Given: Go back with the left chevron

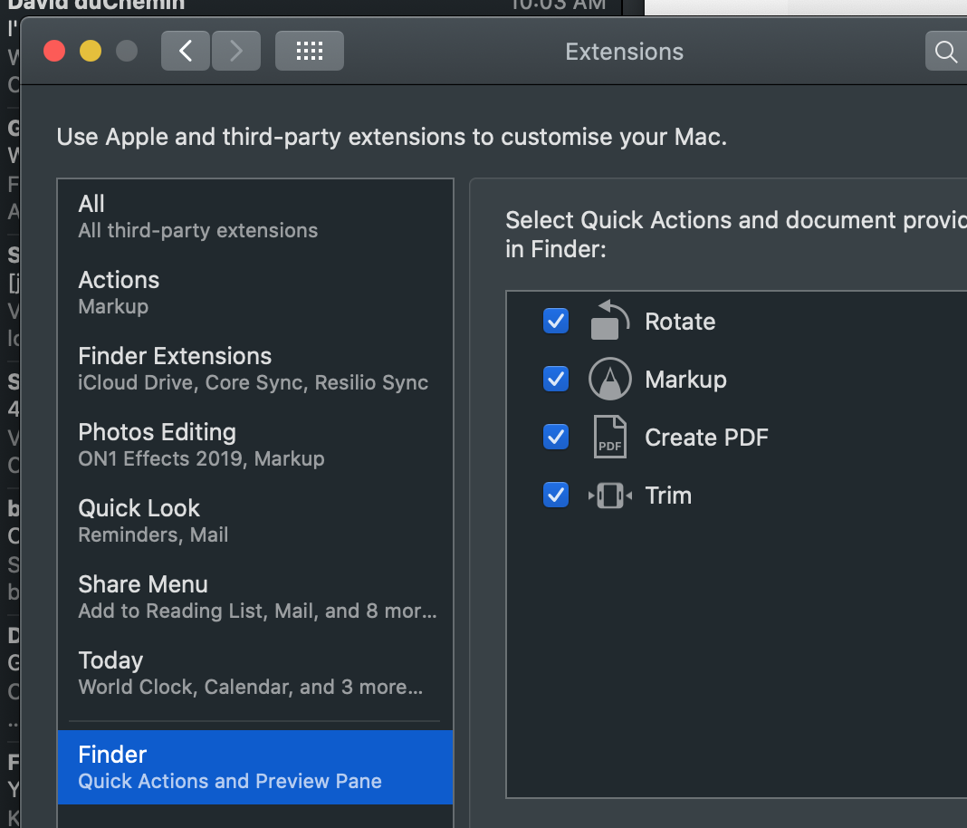Looking at the screenshot, I should (x=186, y=51).
